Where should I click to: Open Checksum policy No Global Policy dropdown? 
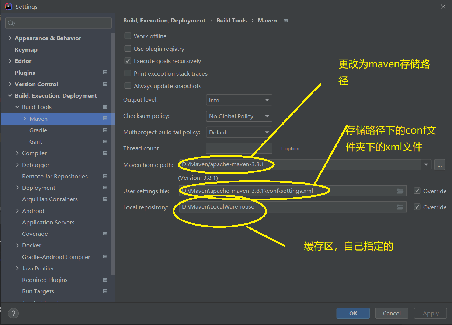(x=239, y=116)
